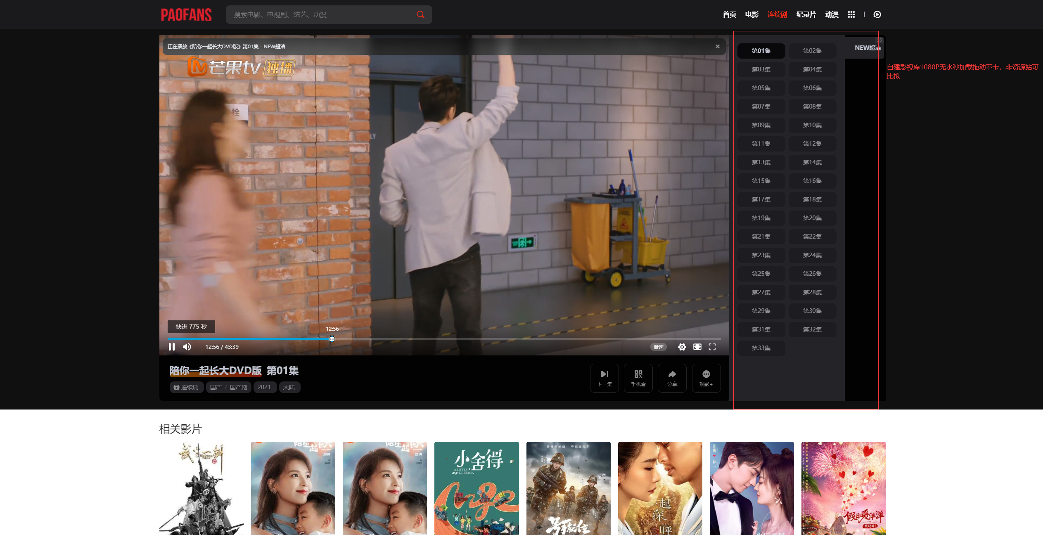Seek on the video progress bar
The height and width of the screenshot is (535, 1043).
(x=444, y=339)
